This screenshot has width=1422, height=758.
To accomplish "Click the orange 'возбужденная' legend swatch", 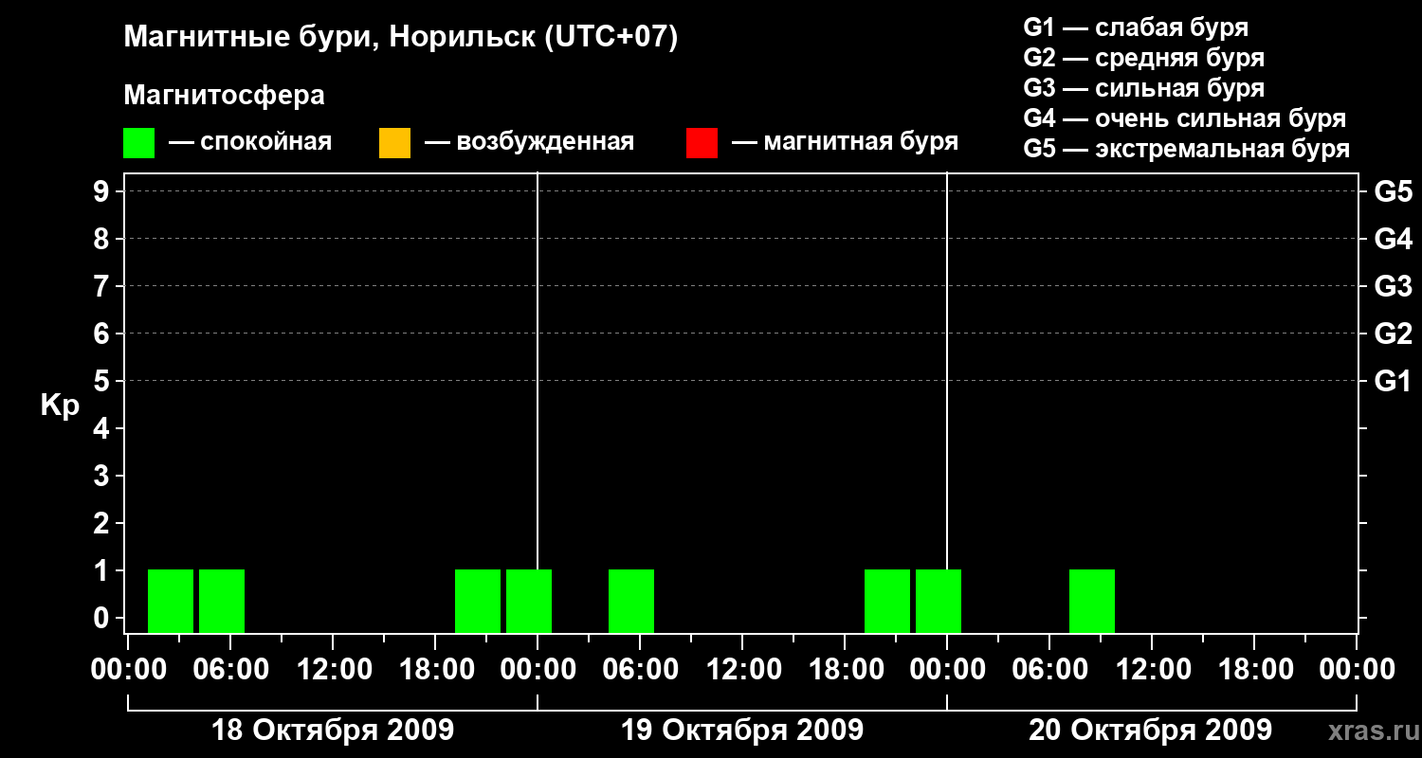I will (394, 143).
